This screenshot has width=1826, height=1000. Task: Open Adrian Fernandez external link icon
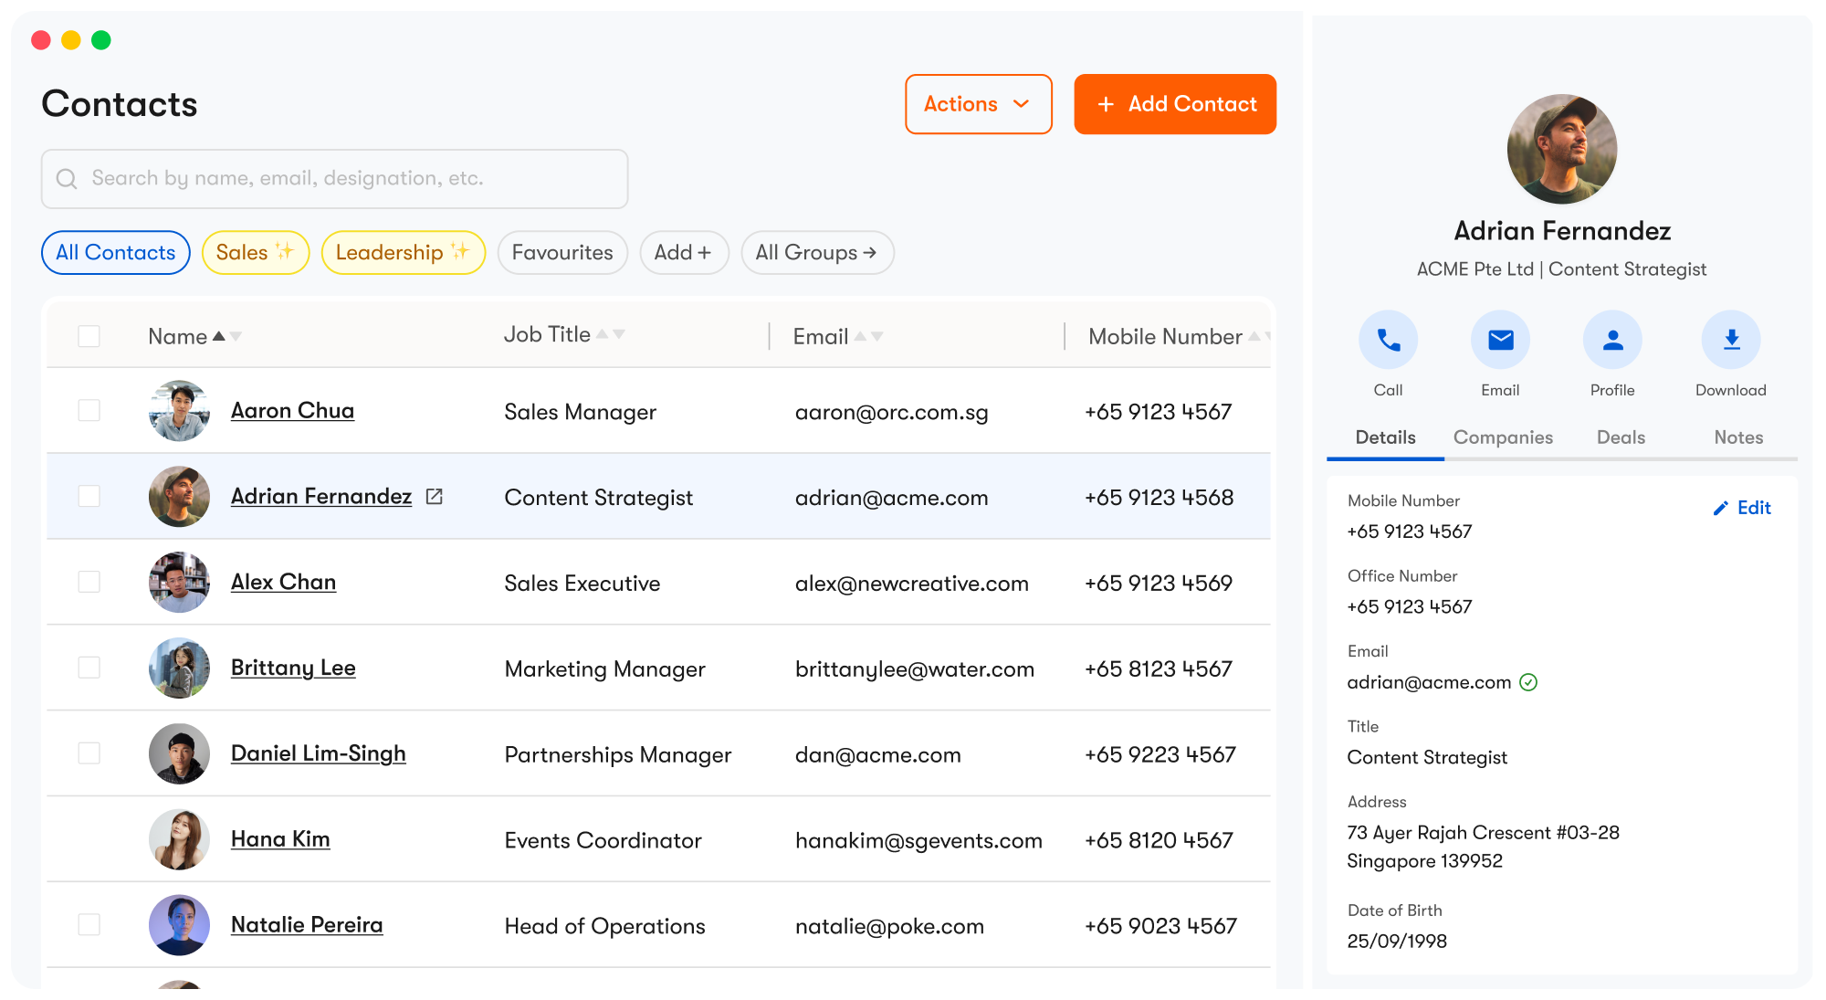pyautogui.click(x=435, y=496)
